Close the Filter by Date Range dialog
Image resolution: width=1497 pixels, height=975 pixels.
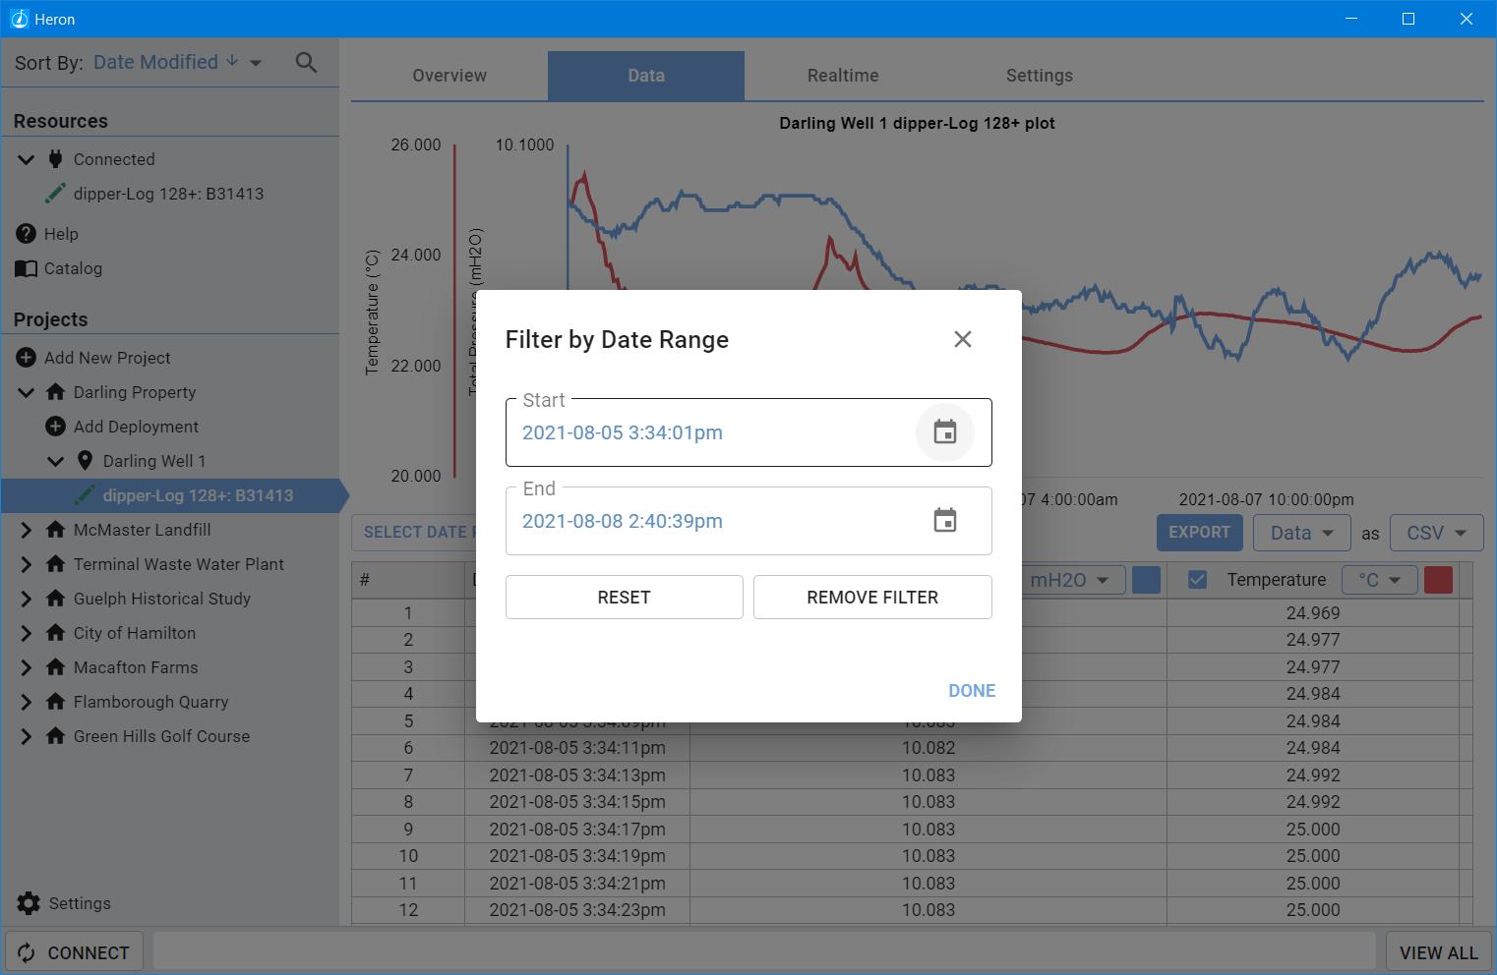pos(962,339)
